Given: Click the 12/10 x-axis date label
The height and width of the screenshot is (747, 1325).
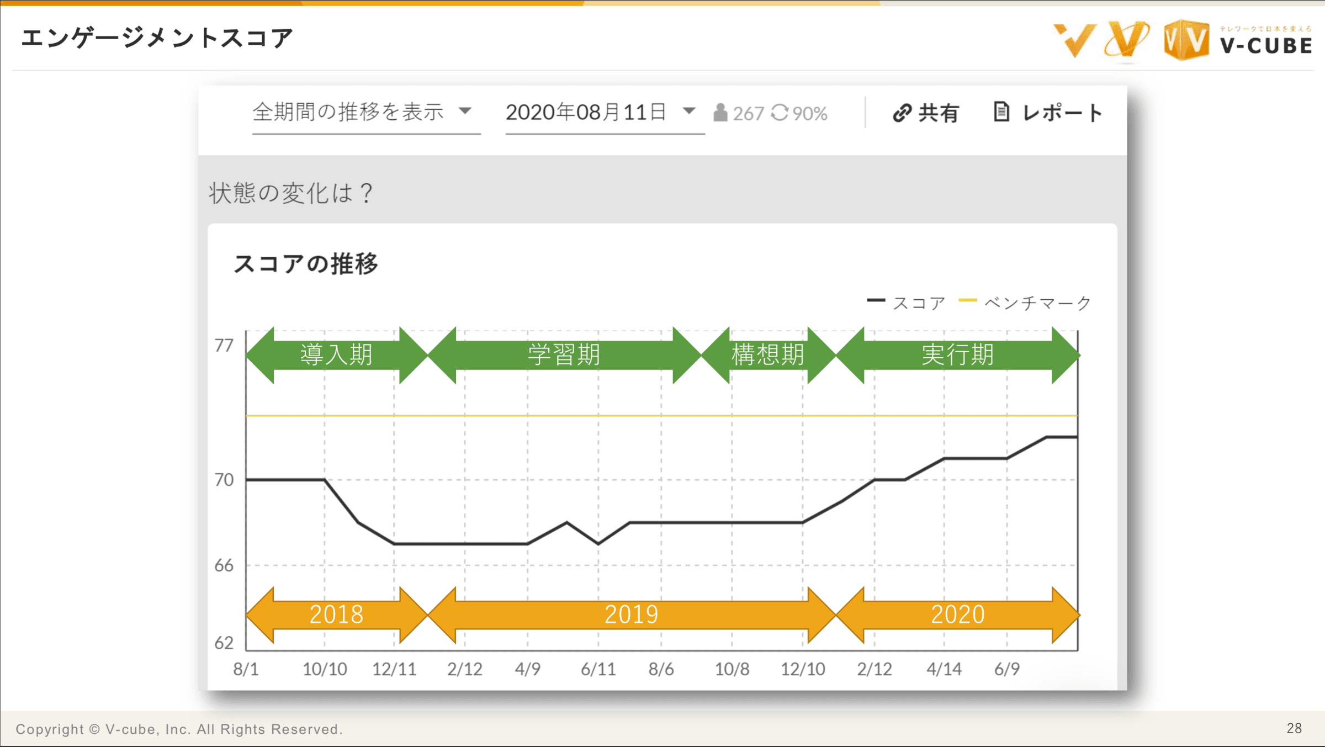Looking at the screenshot, I should [802, 669].
